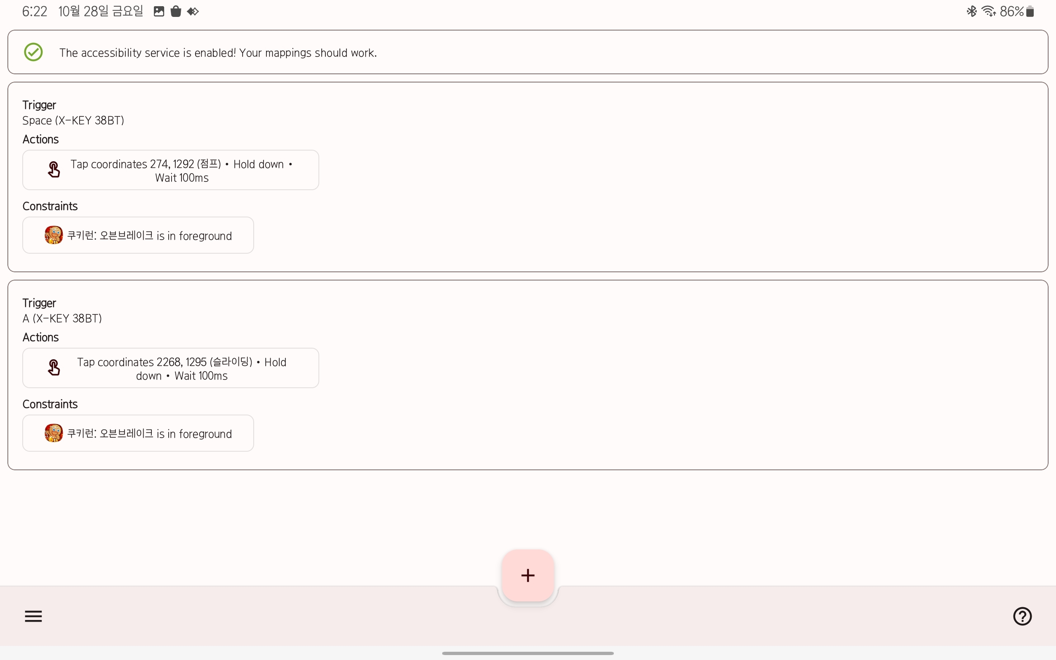Tap the bottom navigation gesture handle

[x=528, y=653]
